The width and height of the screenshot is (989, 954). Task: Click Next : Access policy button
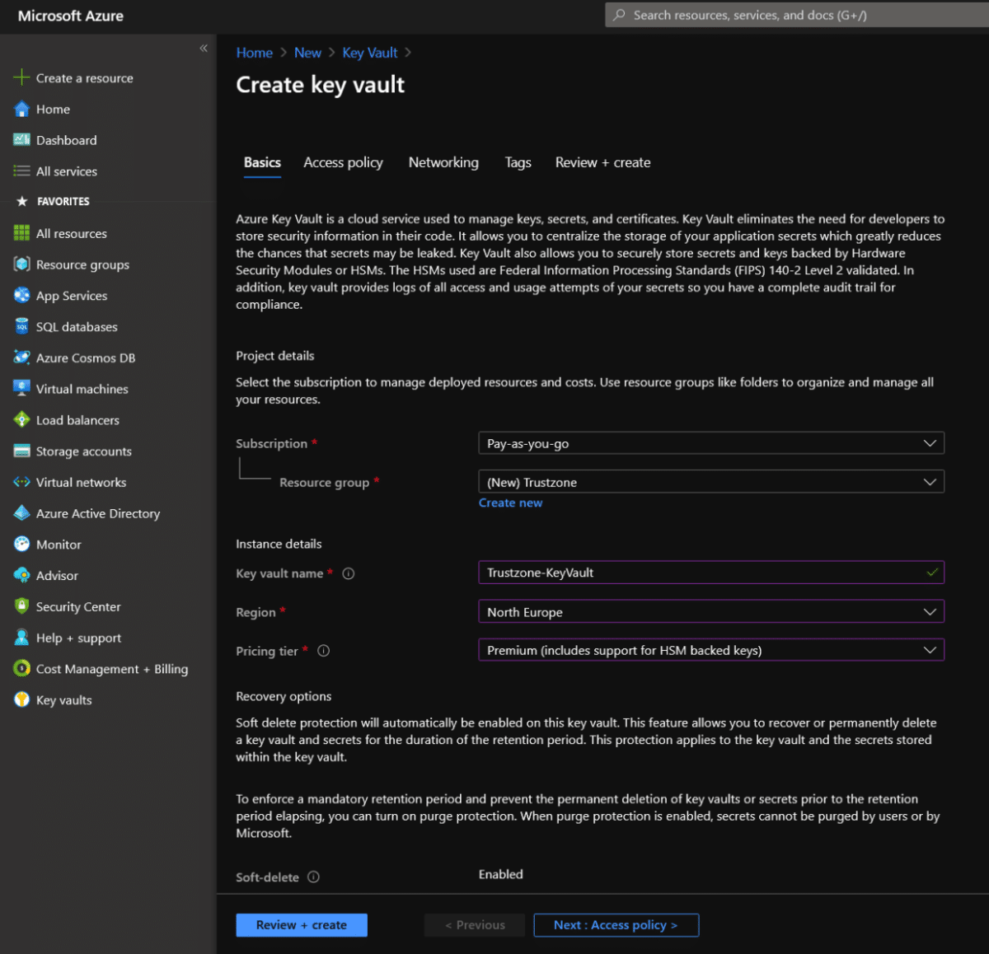pyautogui.click(x=616, y=924)
